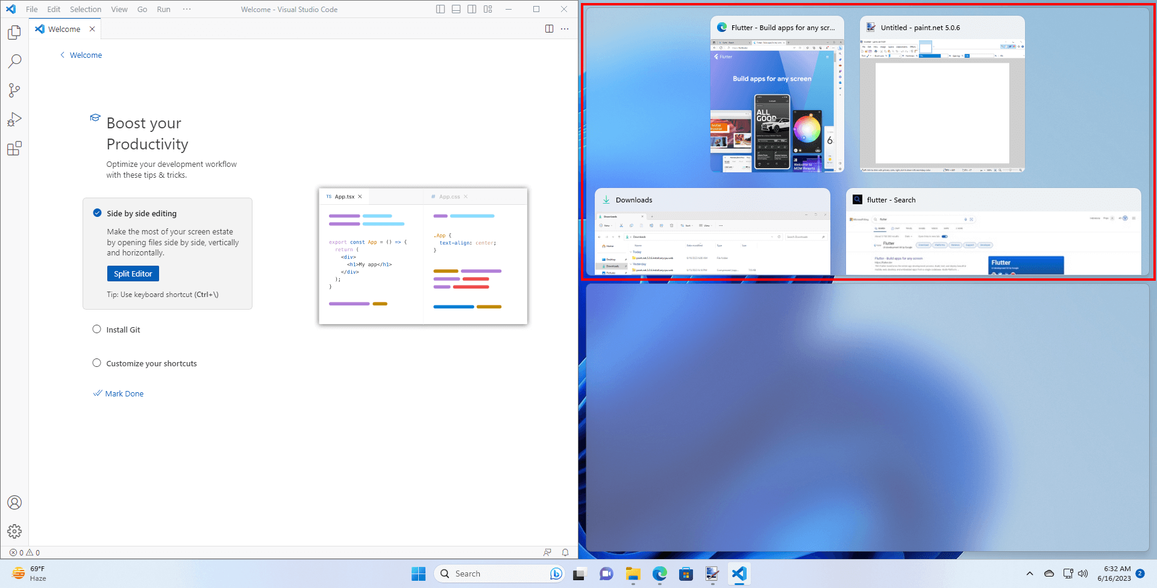
Task: Click the taskbar Search input box
Action: [498, 574]
